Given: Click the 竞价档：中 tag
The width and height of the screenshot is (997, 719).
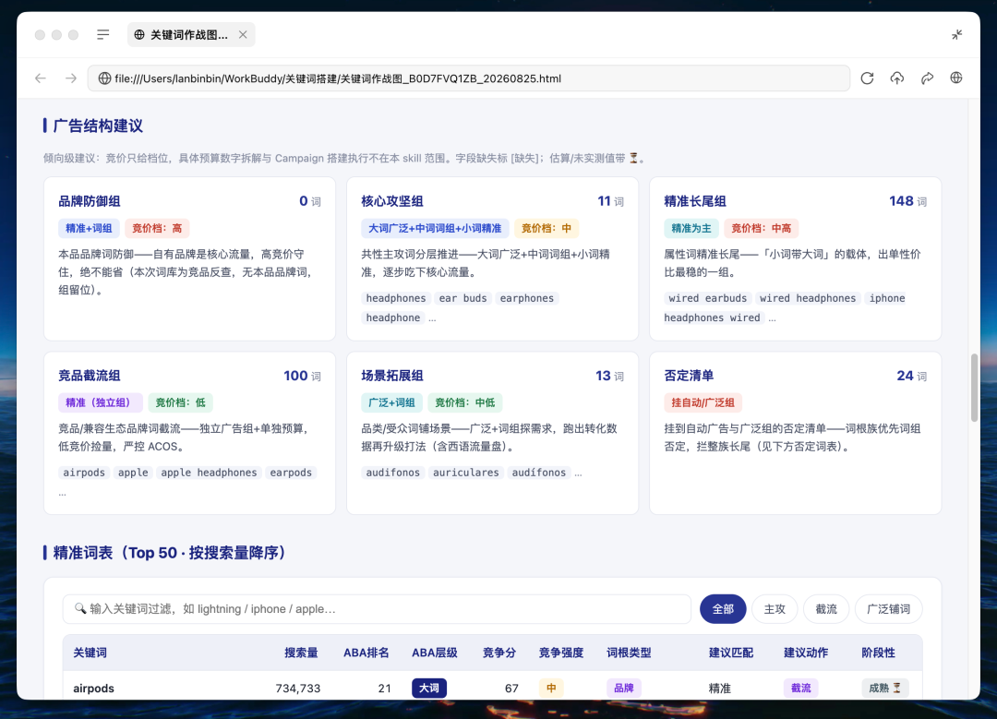Looking at the screenshot, I should pyautogui.click(x=547, y=228).
